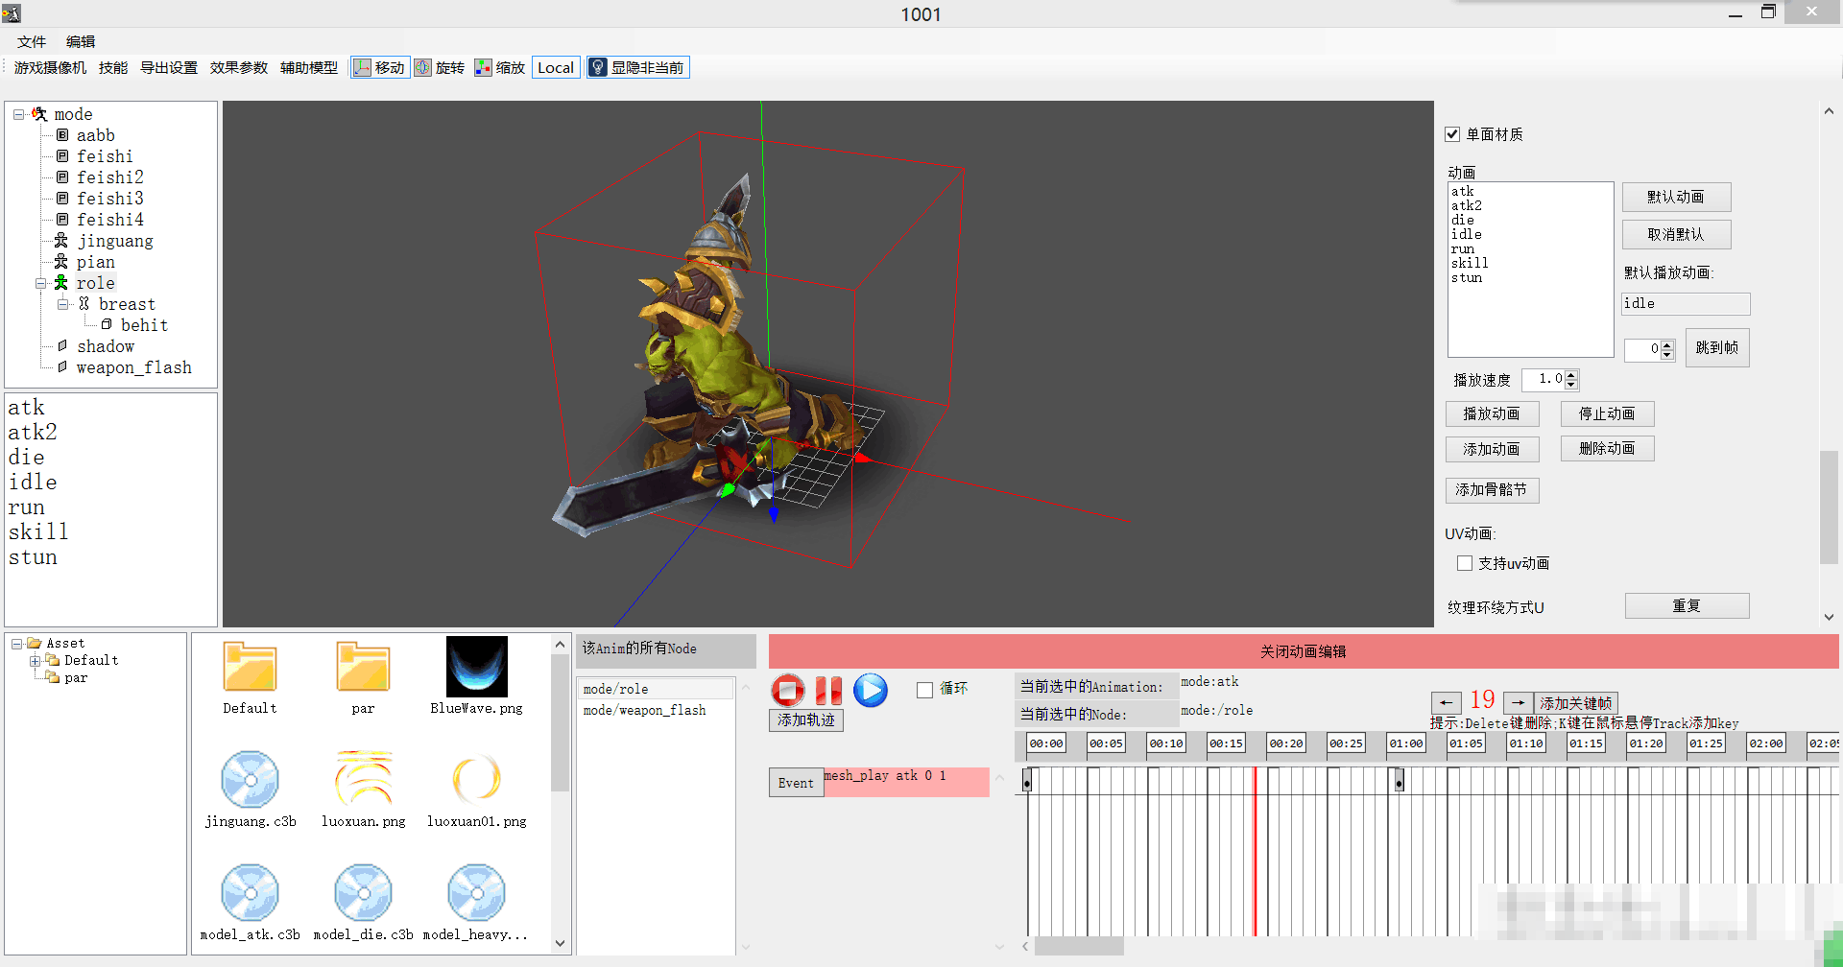Click the feishi node icon in tree
The height and width of the screenshot is (967, 1843).
62,156
